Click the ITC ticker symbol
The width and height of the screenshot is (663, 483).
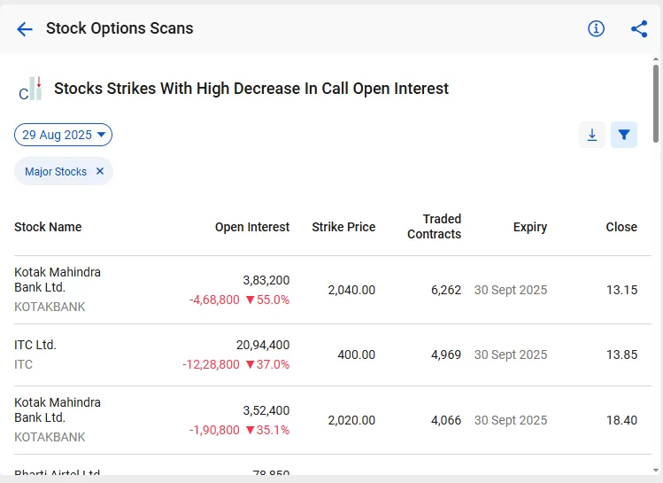point(23,364)
